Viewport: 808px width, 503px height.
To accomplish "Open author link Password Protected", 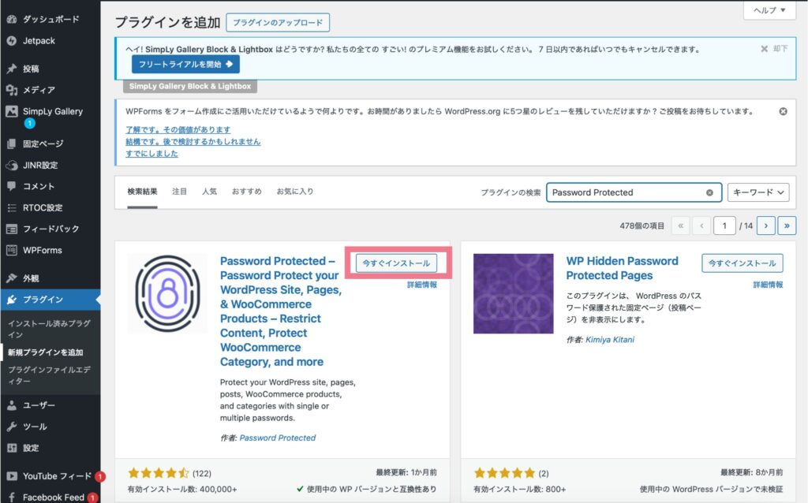I will [x=277, y=438].
